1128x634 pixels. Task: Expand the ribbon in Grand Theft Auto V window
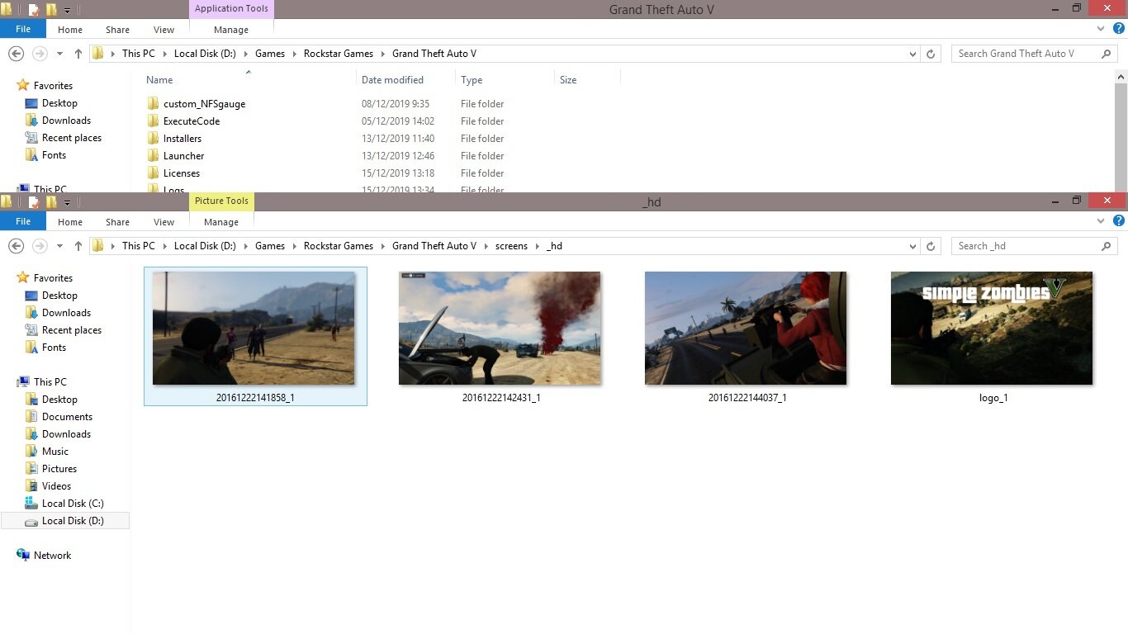click(1100, 29)
